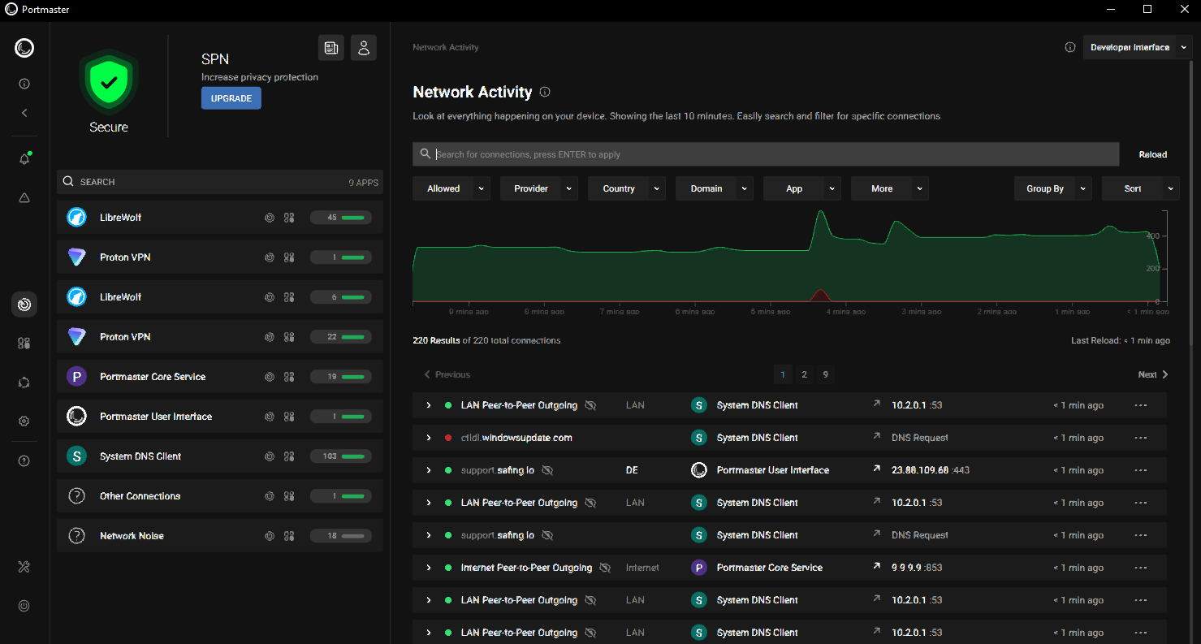Click the More filter button
This screenshot has width=1201, height=644.
[882, 188]
